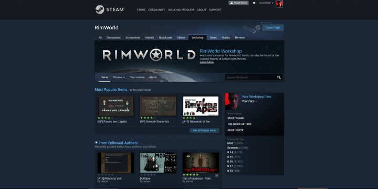The width and height of the screenshot is (378, 189).
Task: Switch to the Broadcasts tab
Action: click(x=165, y=38)
